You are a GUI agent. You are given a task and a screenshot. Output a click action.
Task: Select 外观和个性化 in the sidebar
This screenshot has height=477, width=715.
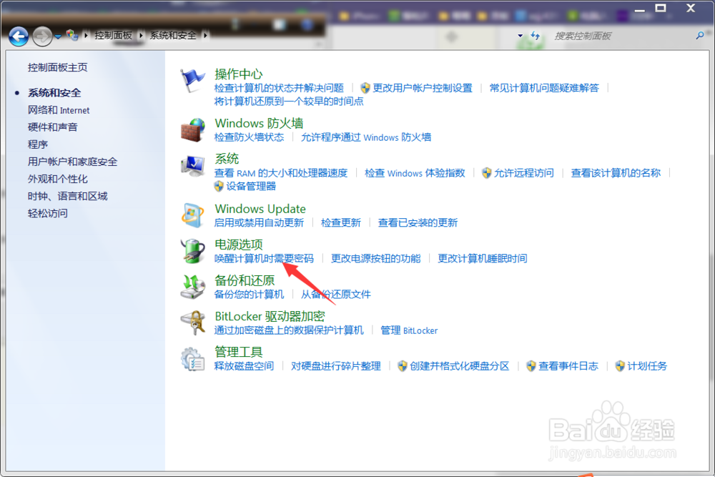click(x=57, y=179)
